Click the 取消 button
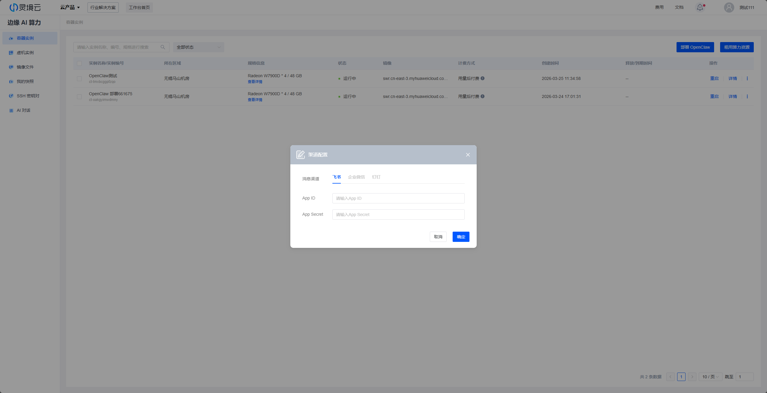 coord(438,237)
